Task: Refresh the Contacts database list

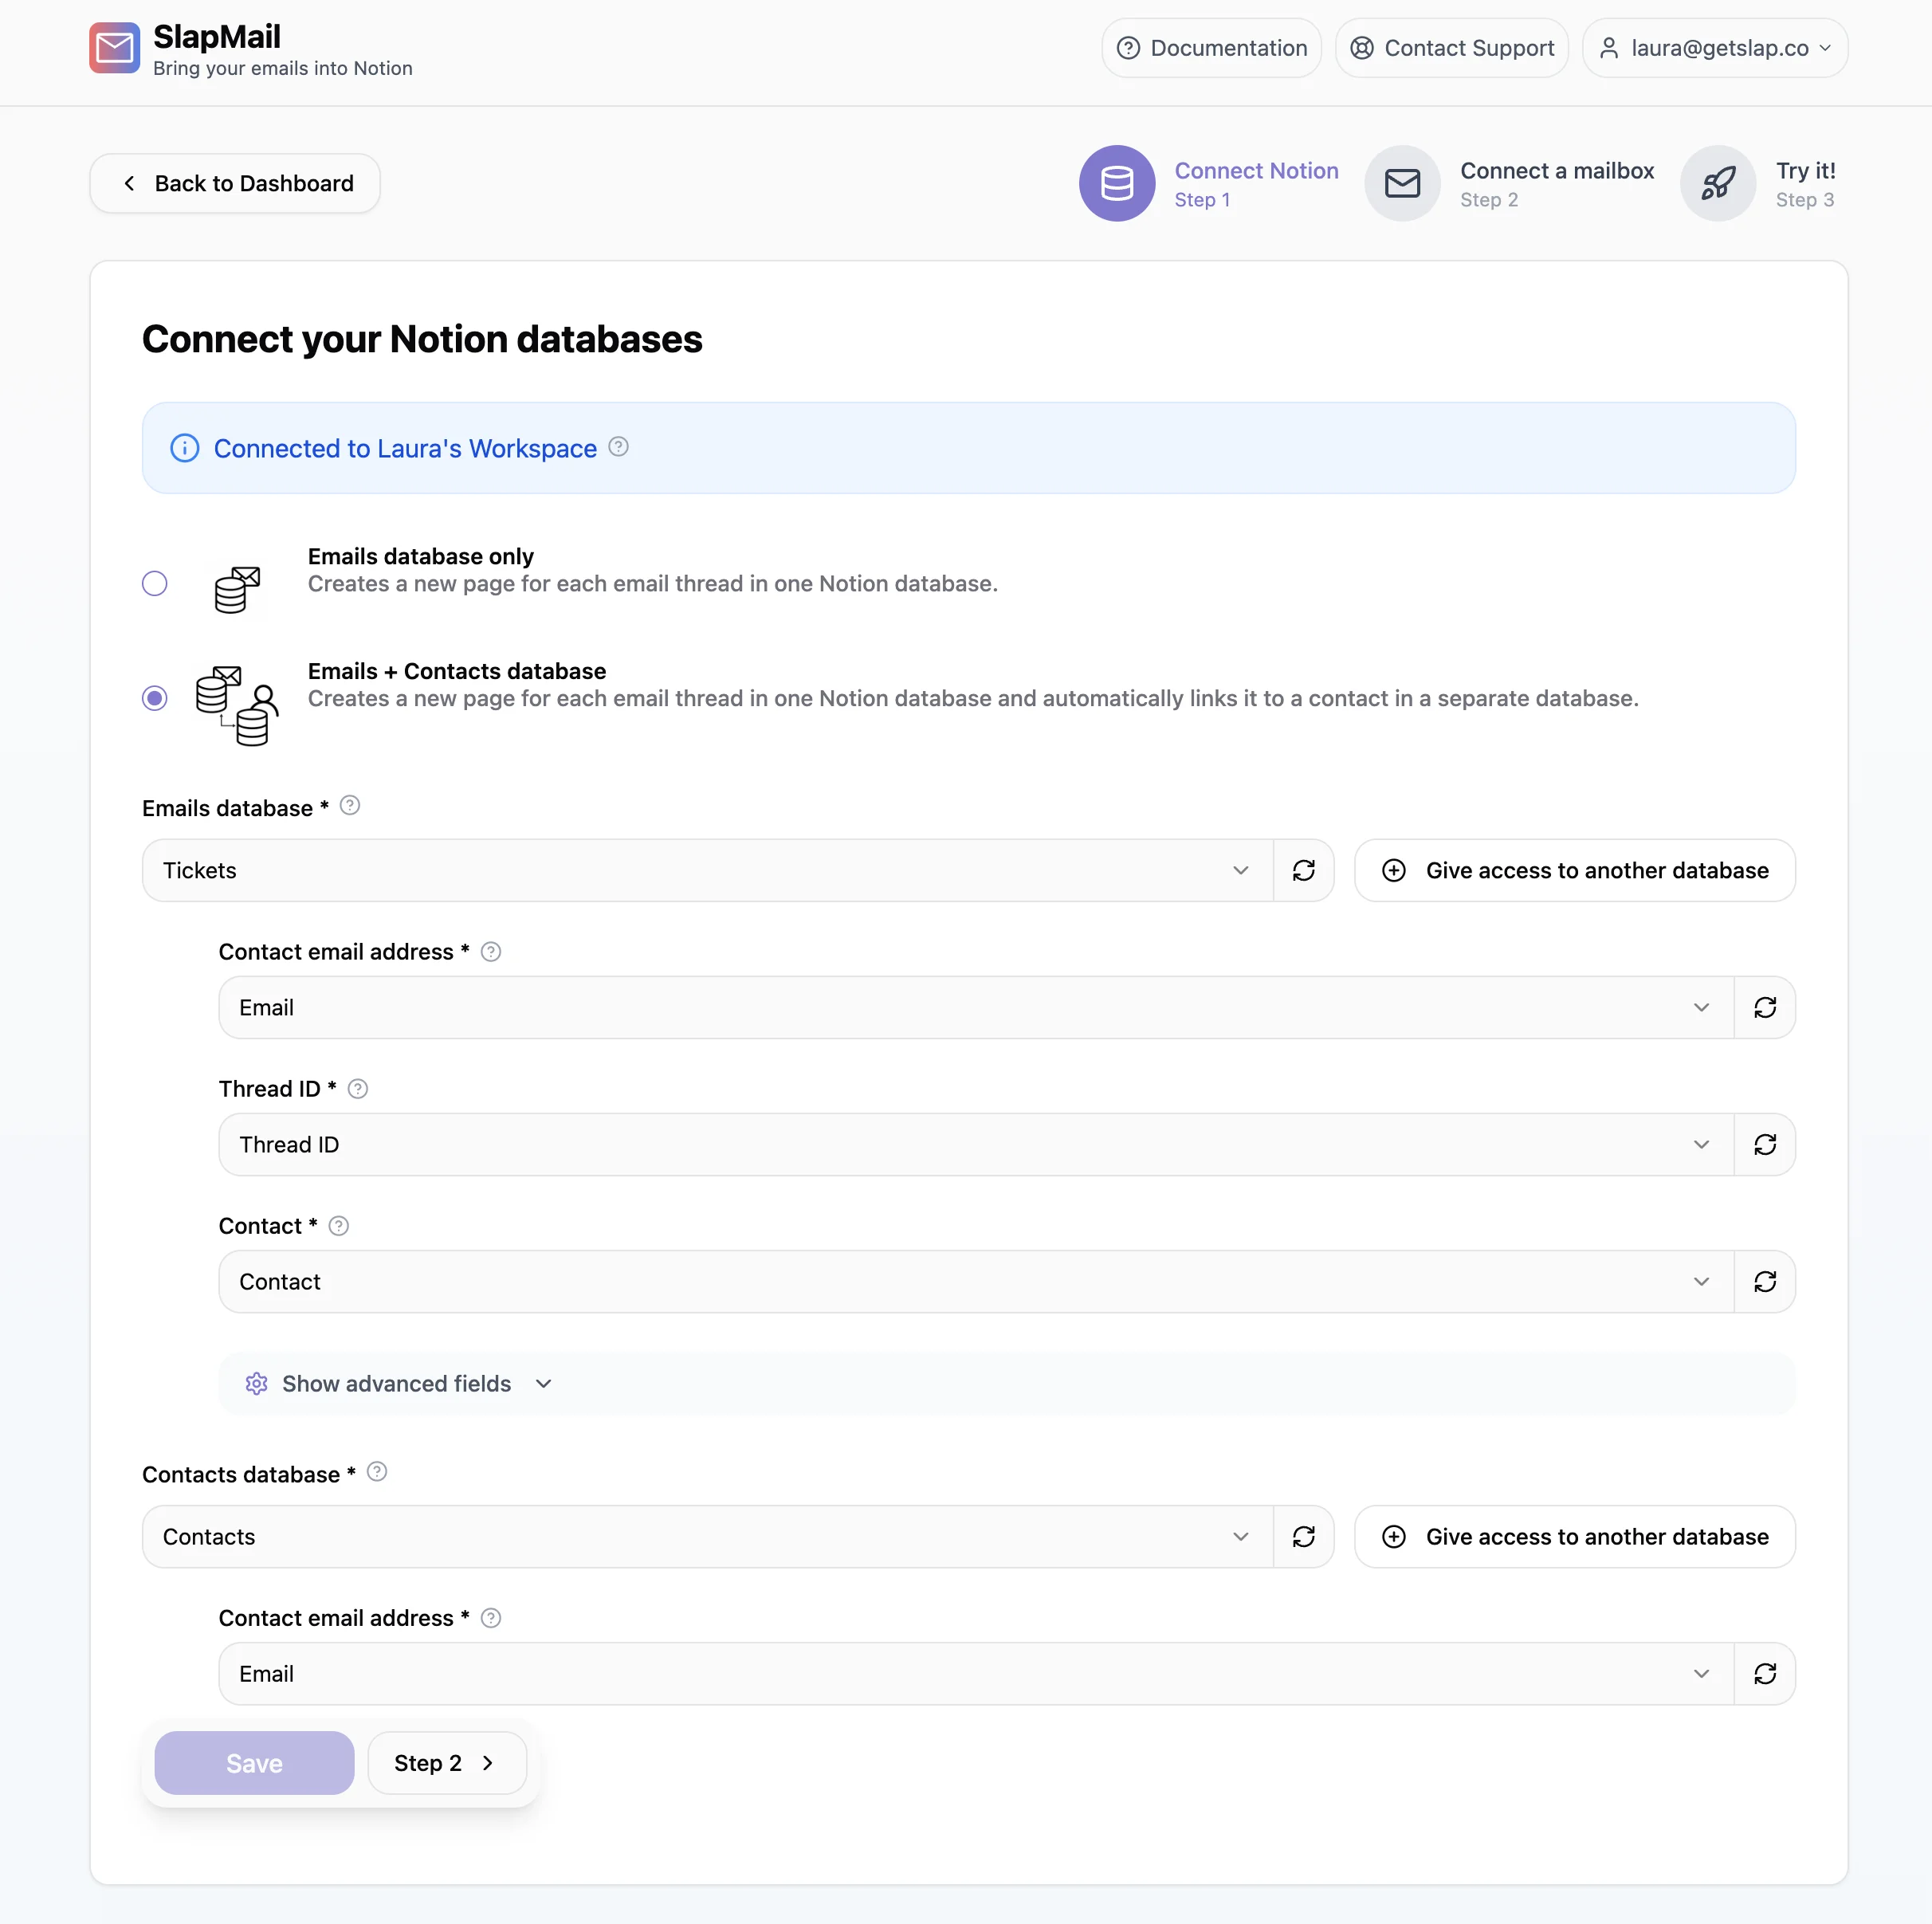Action: tap(1303, 1537)
